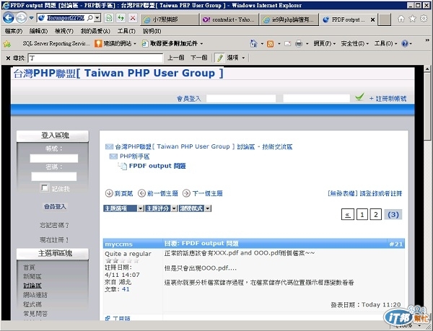Switch to the ie9與php論壇 tab
Viewport: 433px width, 331px height.
click(289, 19)
